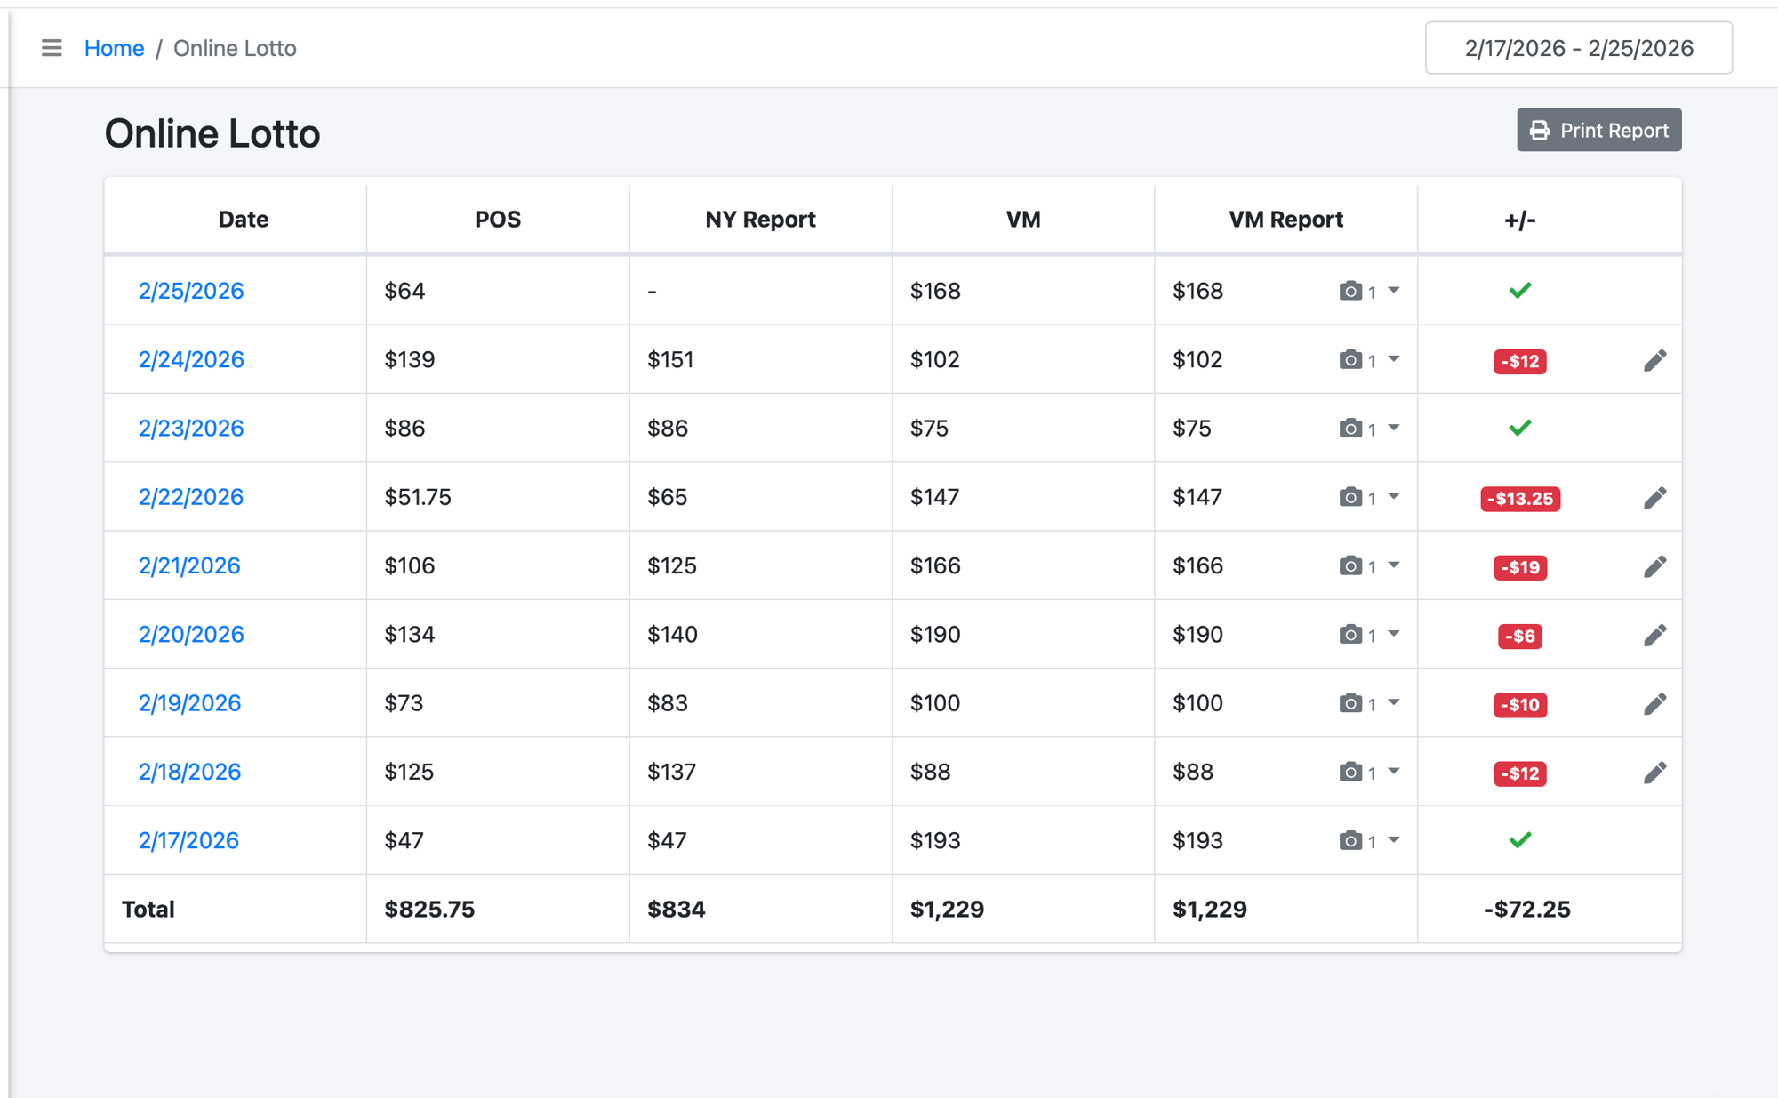Open the 2/25/2026 date link
The height and width of the screenshot is (1098, 1778).
191,291
